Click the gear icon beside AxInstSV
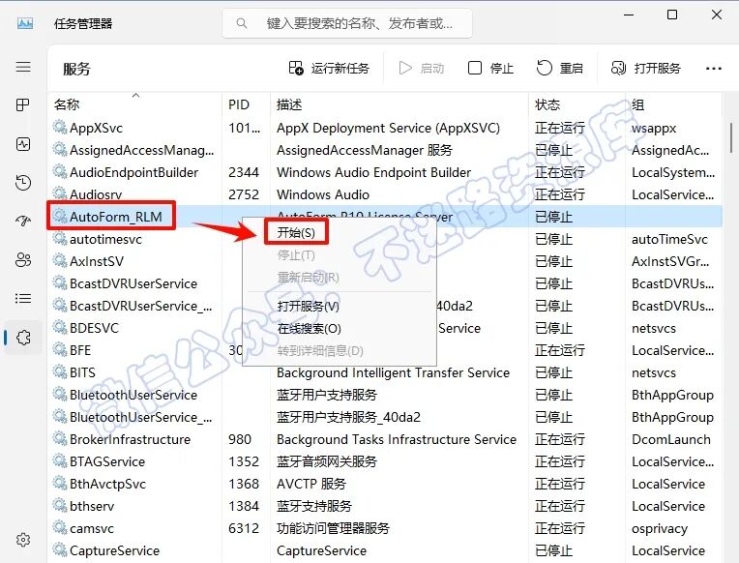Viewport: 739px width, 563px height. coord(59,260)
